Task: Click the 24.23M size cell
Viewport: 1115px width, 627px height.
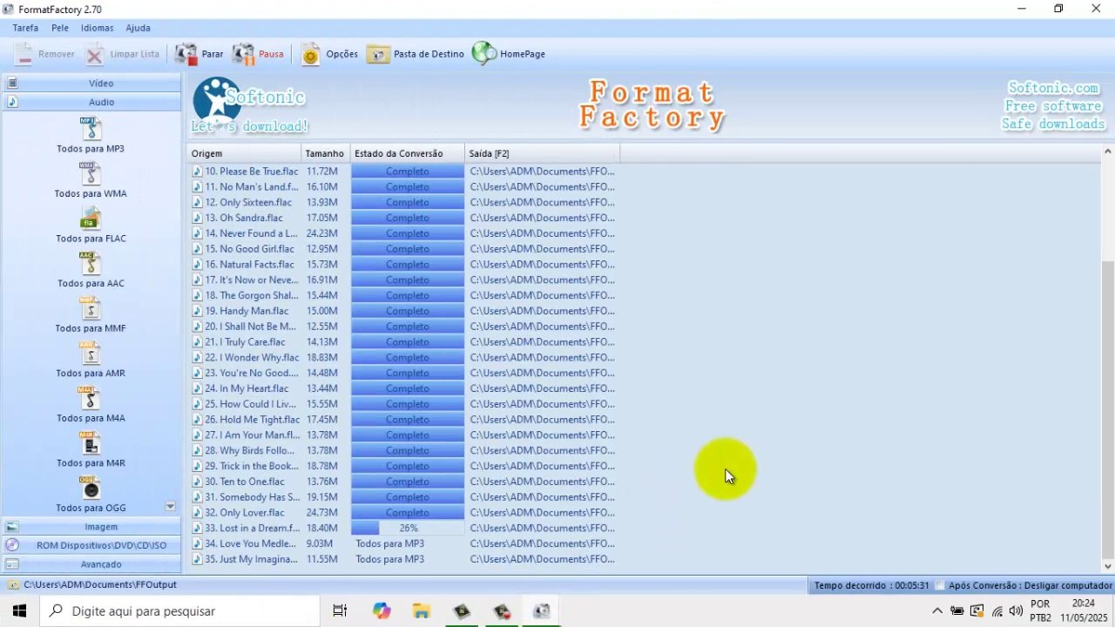Action: coord(322,233)
